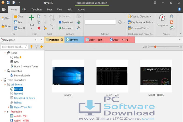Click the New document button
Image resolution: width=183 pixels, height=122 pixels.
[6, 19]
